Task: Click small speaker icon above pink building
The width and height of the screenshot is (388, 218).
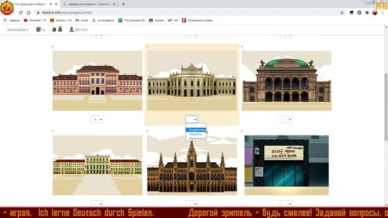Action: click(53, 47)
